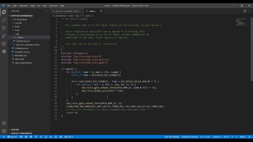The height and width of the screenshot is (142, 253).
Task: Open the Search view in activity bar
Action: pos(4,20)
